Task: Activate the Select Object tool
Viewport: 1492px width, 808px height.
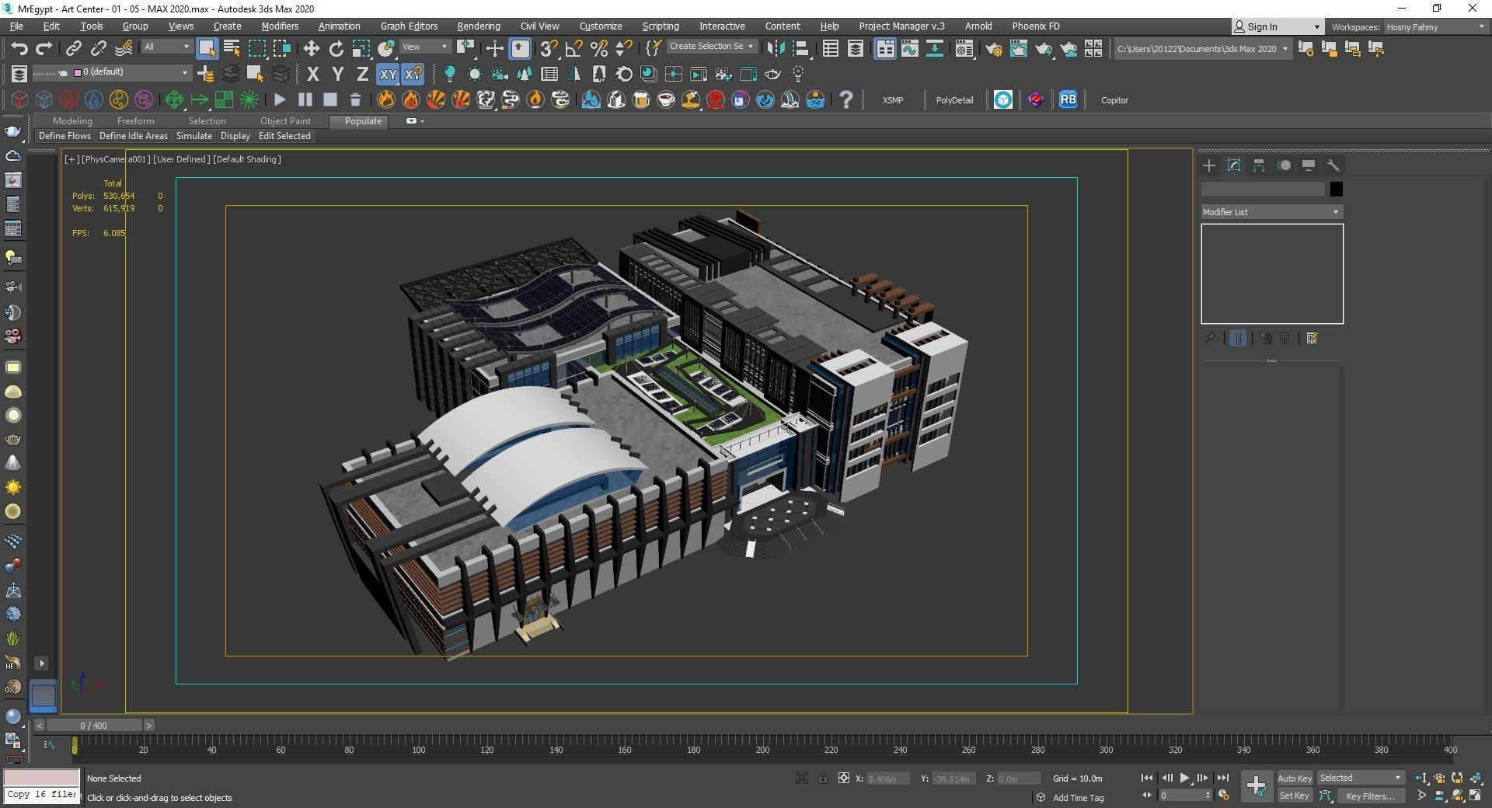Action: (x=207, y=48)
